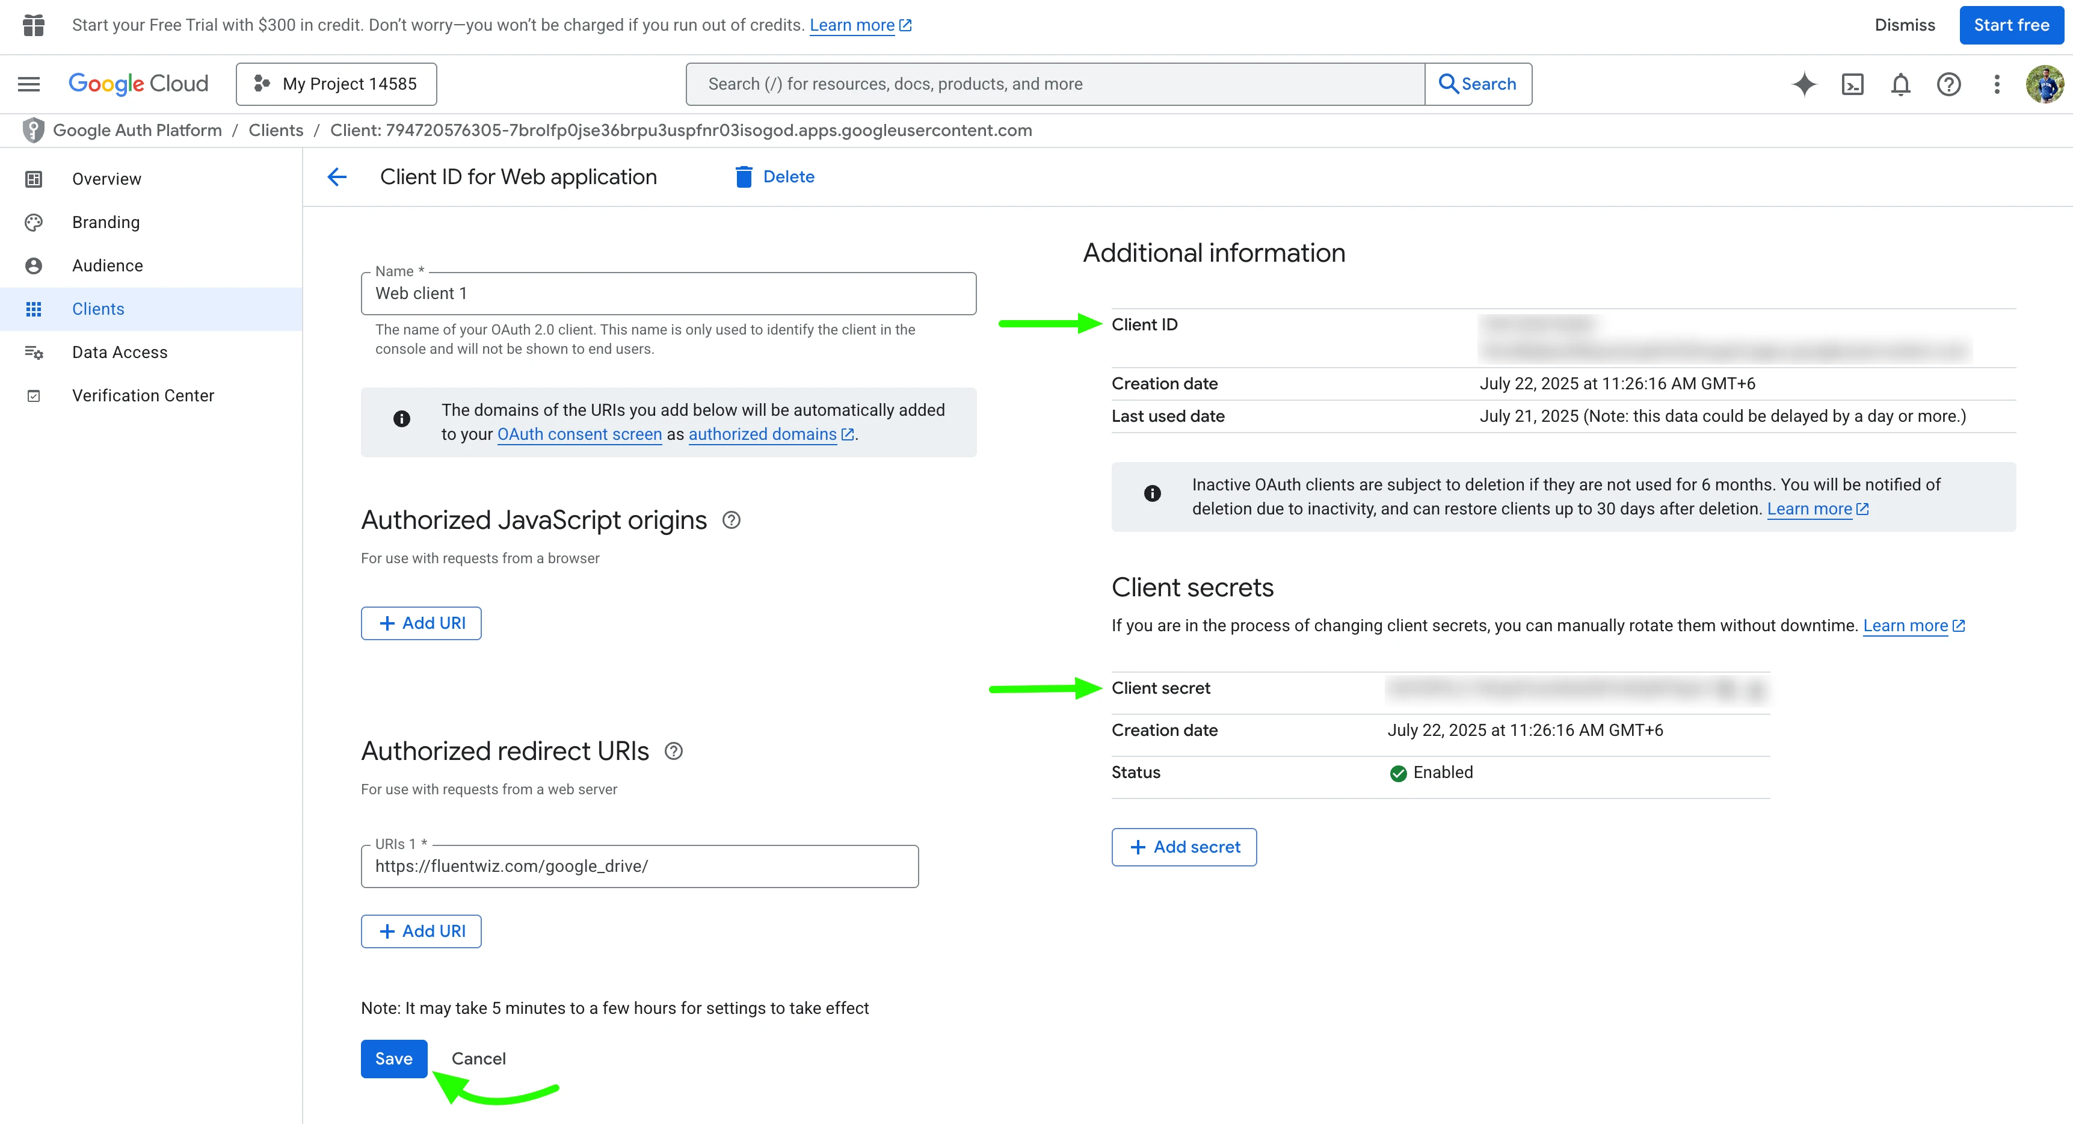The image size is (2073, 1124).
Task: Show help for Authorized redirect URIs
Action: (x=674, y=751)
